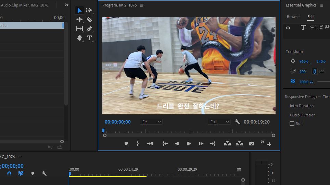This screenshot has width=330, height=185.
Task: Click the Program monitor current timecode
Action: 118,122
